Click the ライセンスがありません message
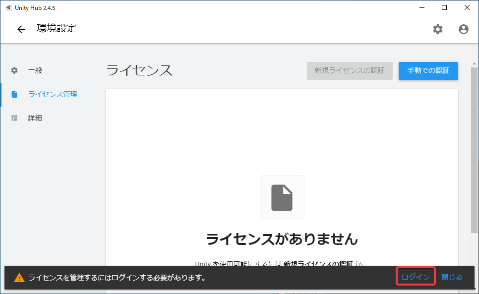The height and width of the screenshot is (294, 479). 282,239
